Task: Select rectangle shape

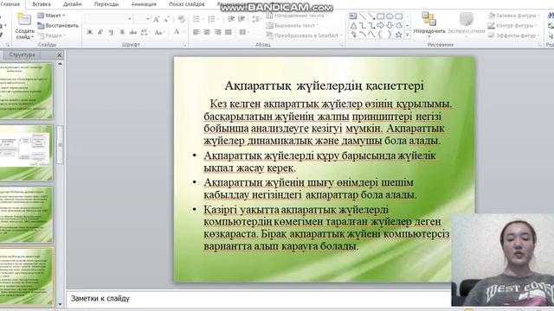Action: 381,16
